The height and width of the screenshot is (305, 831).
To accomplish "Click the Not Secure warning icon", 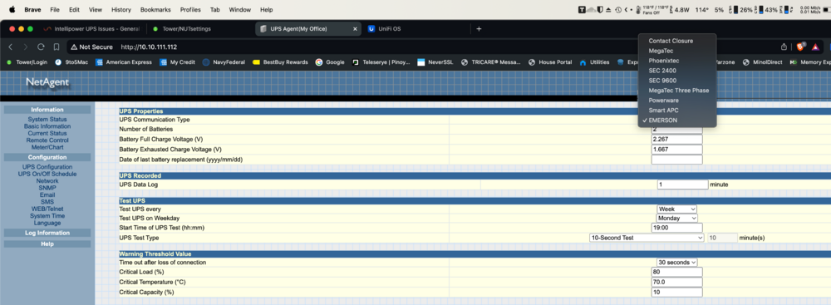I will pyautogui.click(x=74, y=47).
